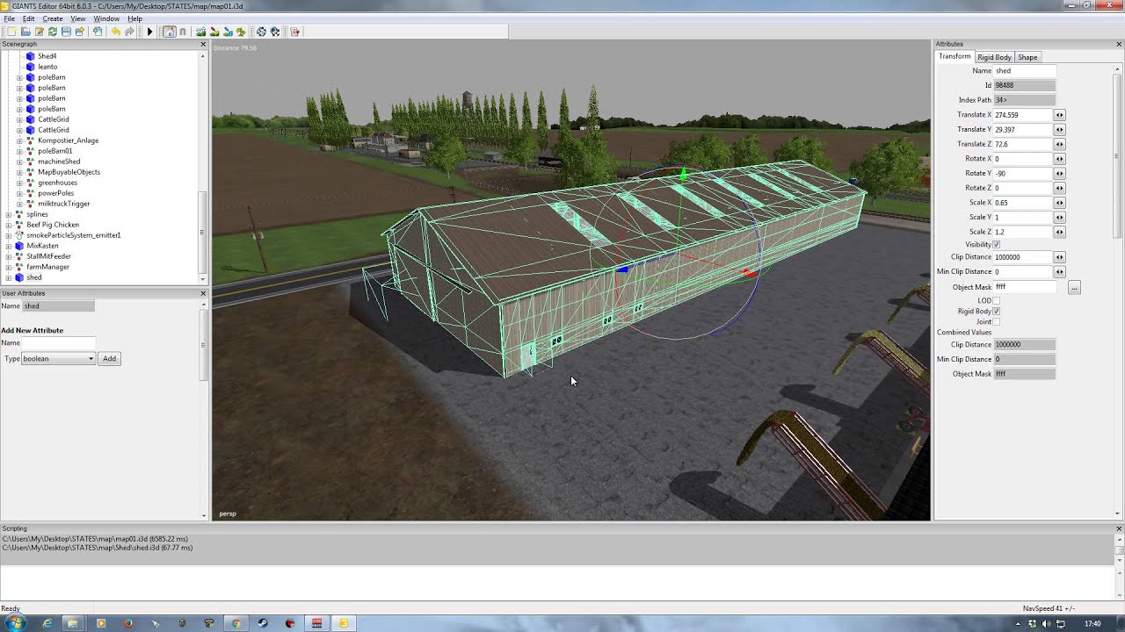The width and height of the screenshot is (1125, 632).
Task: Click the Add attribute button
Action: coord(110,359)
